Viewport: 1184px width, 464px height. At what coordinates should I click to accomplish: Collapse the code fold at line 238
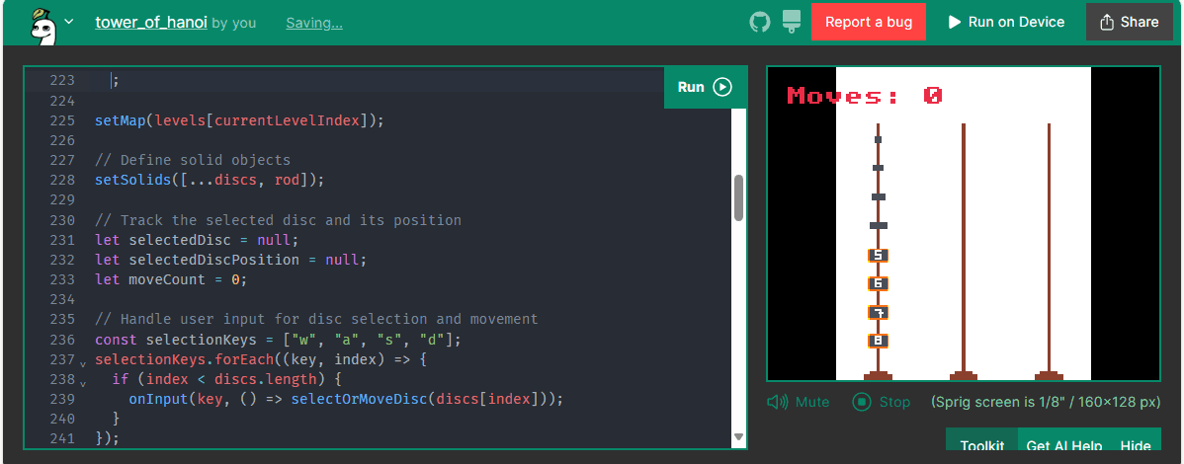(83, 382)
